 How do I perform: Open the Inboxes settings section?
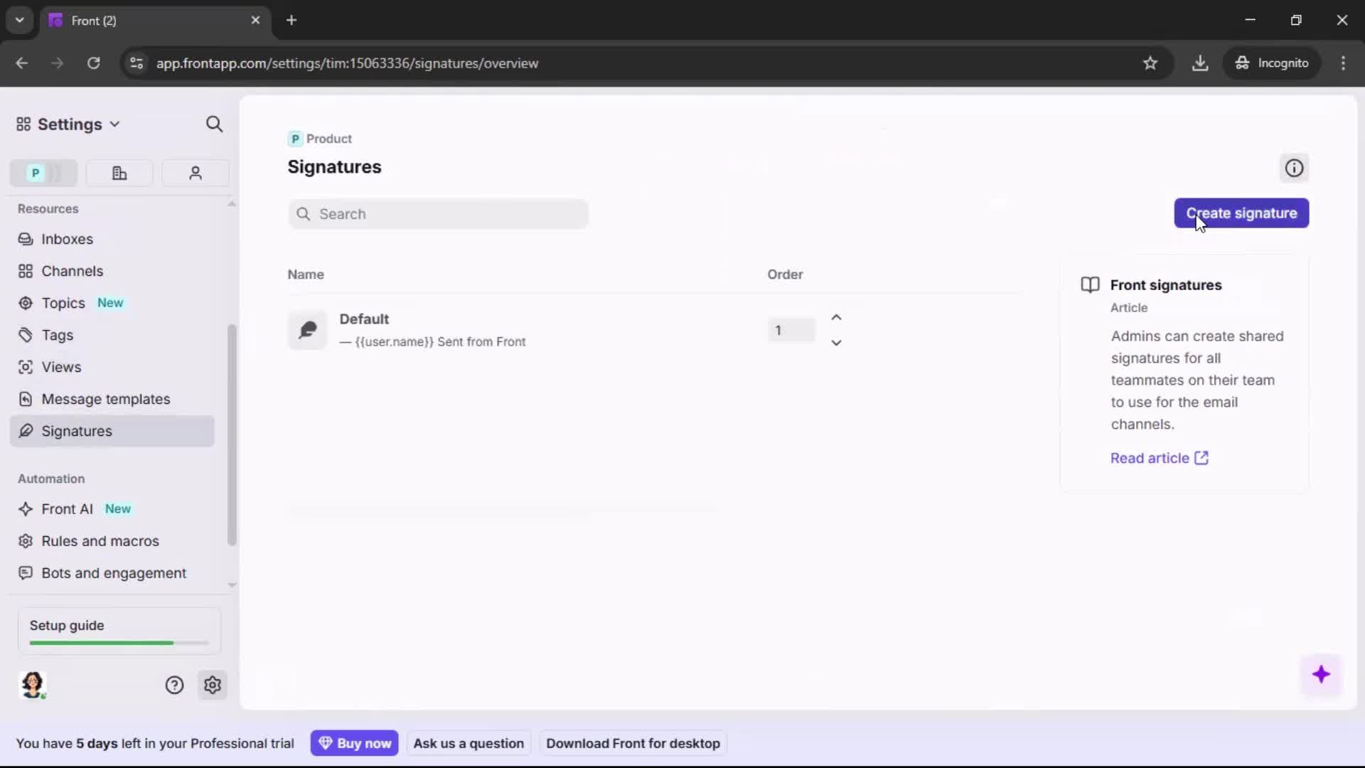68,239
